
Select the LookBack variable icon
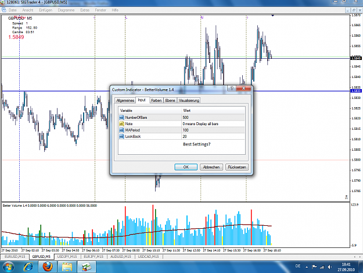[121, 136]
